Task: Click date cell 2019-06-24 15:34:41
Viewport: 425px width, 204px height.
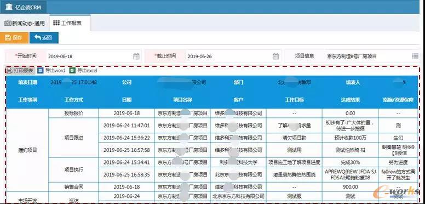Action: coord(127,162)
